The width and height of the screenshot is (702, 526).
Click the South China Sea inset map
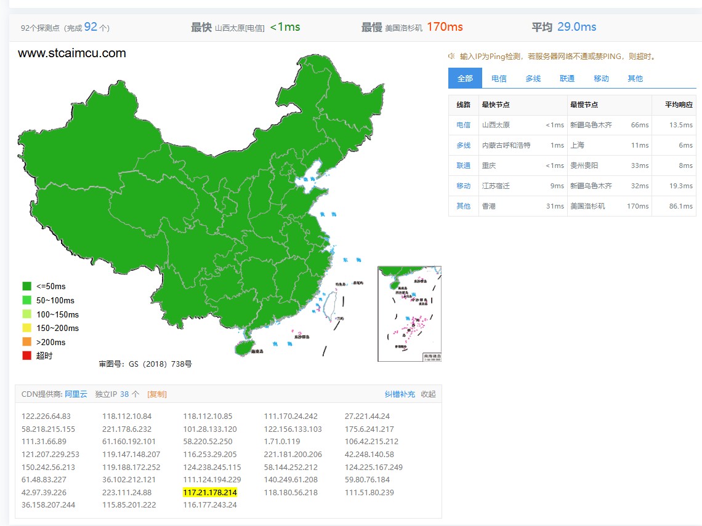409,314
